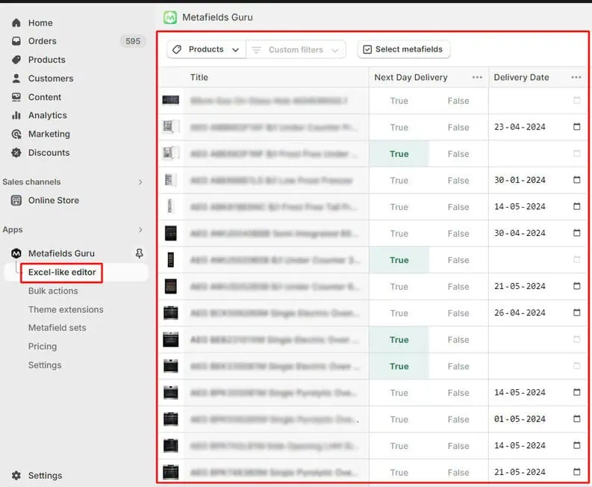This screenshot has width=592, height=487.
Task: Click the date value 30-04-2024
Action: tap(520, 233)
